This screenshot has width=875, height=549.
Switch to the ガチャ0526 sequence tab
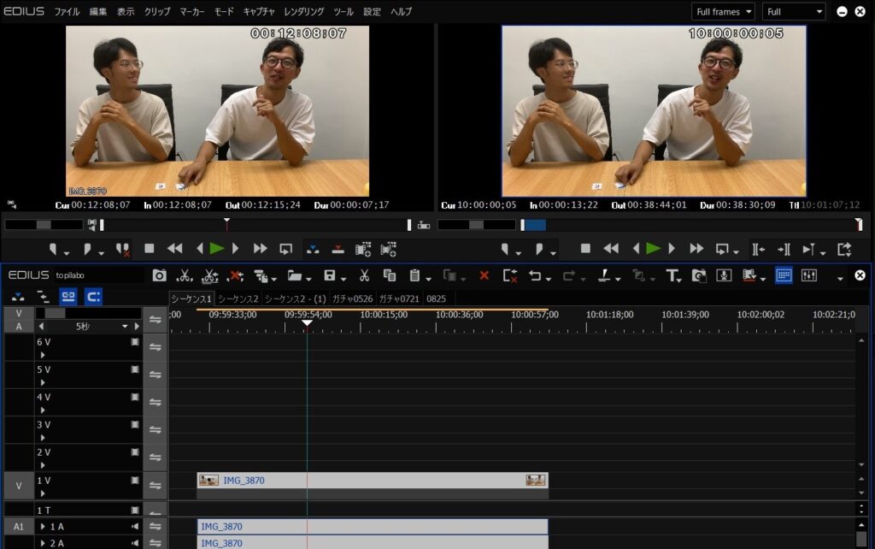[x=354, y=298]
